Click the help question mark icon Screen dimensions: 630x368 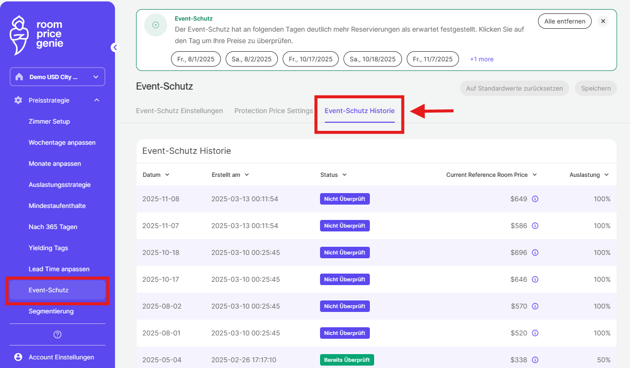coord(57,334)
